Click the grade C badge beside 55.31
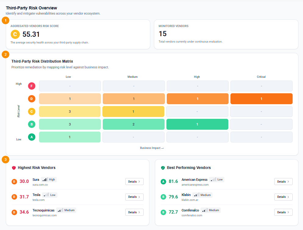 coord(15,34)
